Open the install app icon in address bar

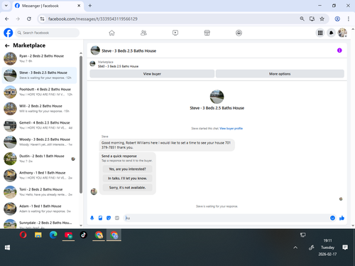(x=312, y=18)
